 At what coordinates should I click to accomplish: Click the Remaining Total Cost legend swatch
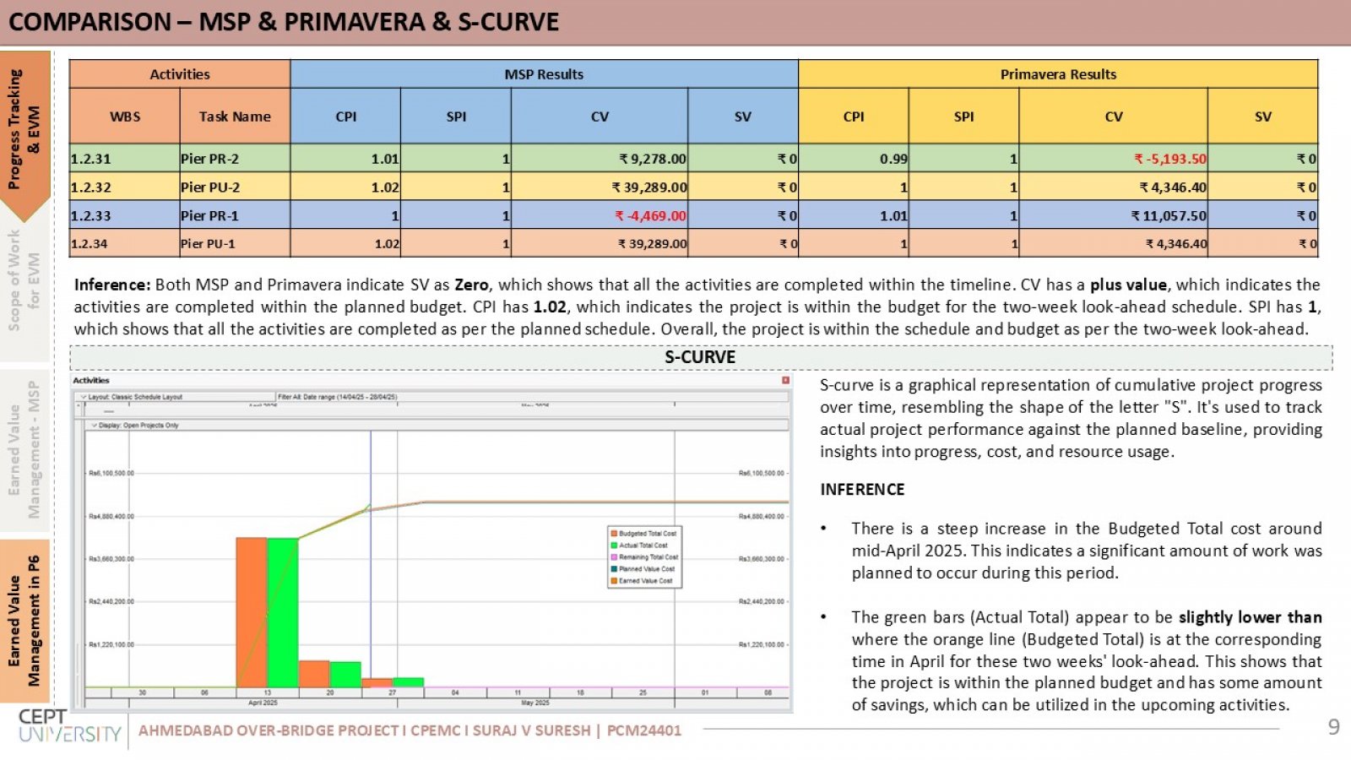(614, 557)
